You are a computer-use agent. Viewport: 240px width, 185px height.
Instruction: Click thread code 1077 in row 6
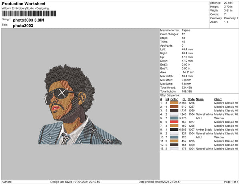tap(192, 122)
